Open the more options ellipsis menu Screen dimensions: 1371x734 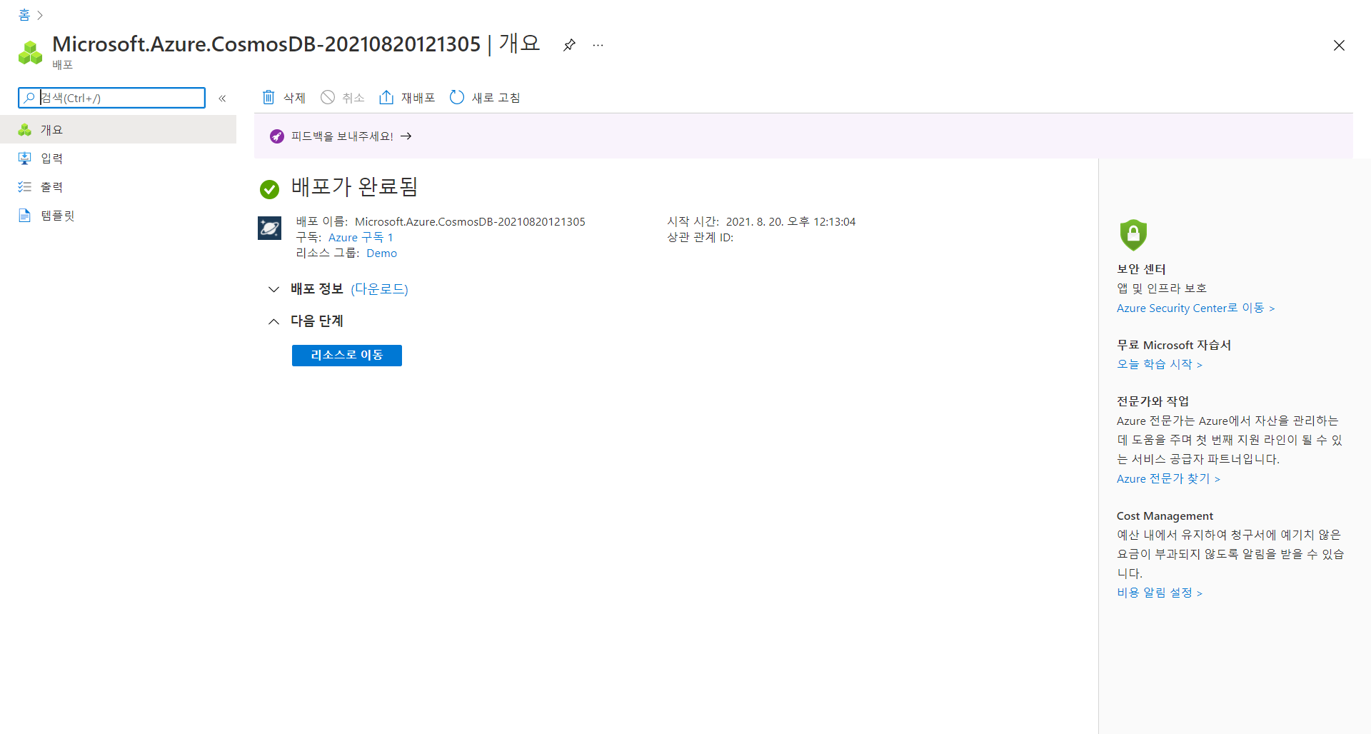598,45
